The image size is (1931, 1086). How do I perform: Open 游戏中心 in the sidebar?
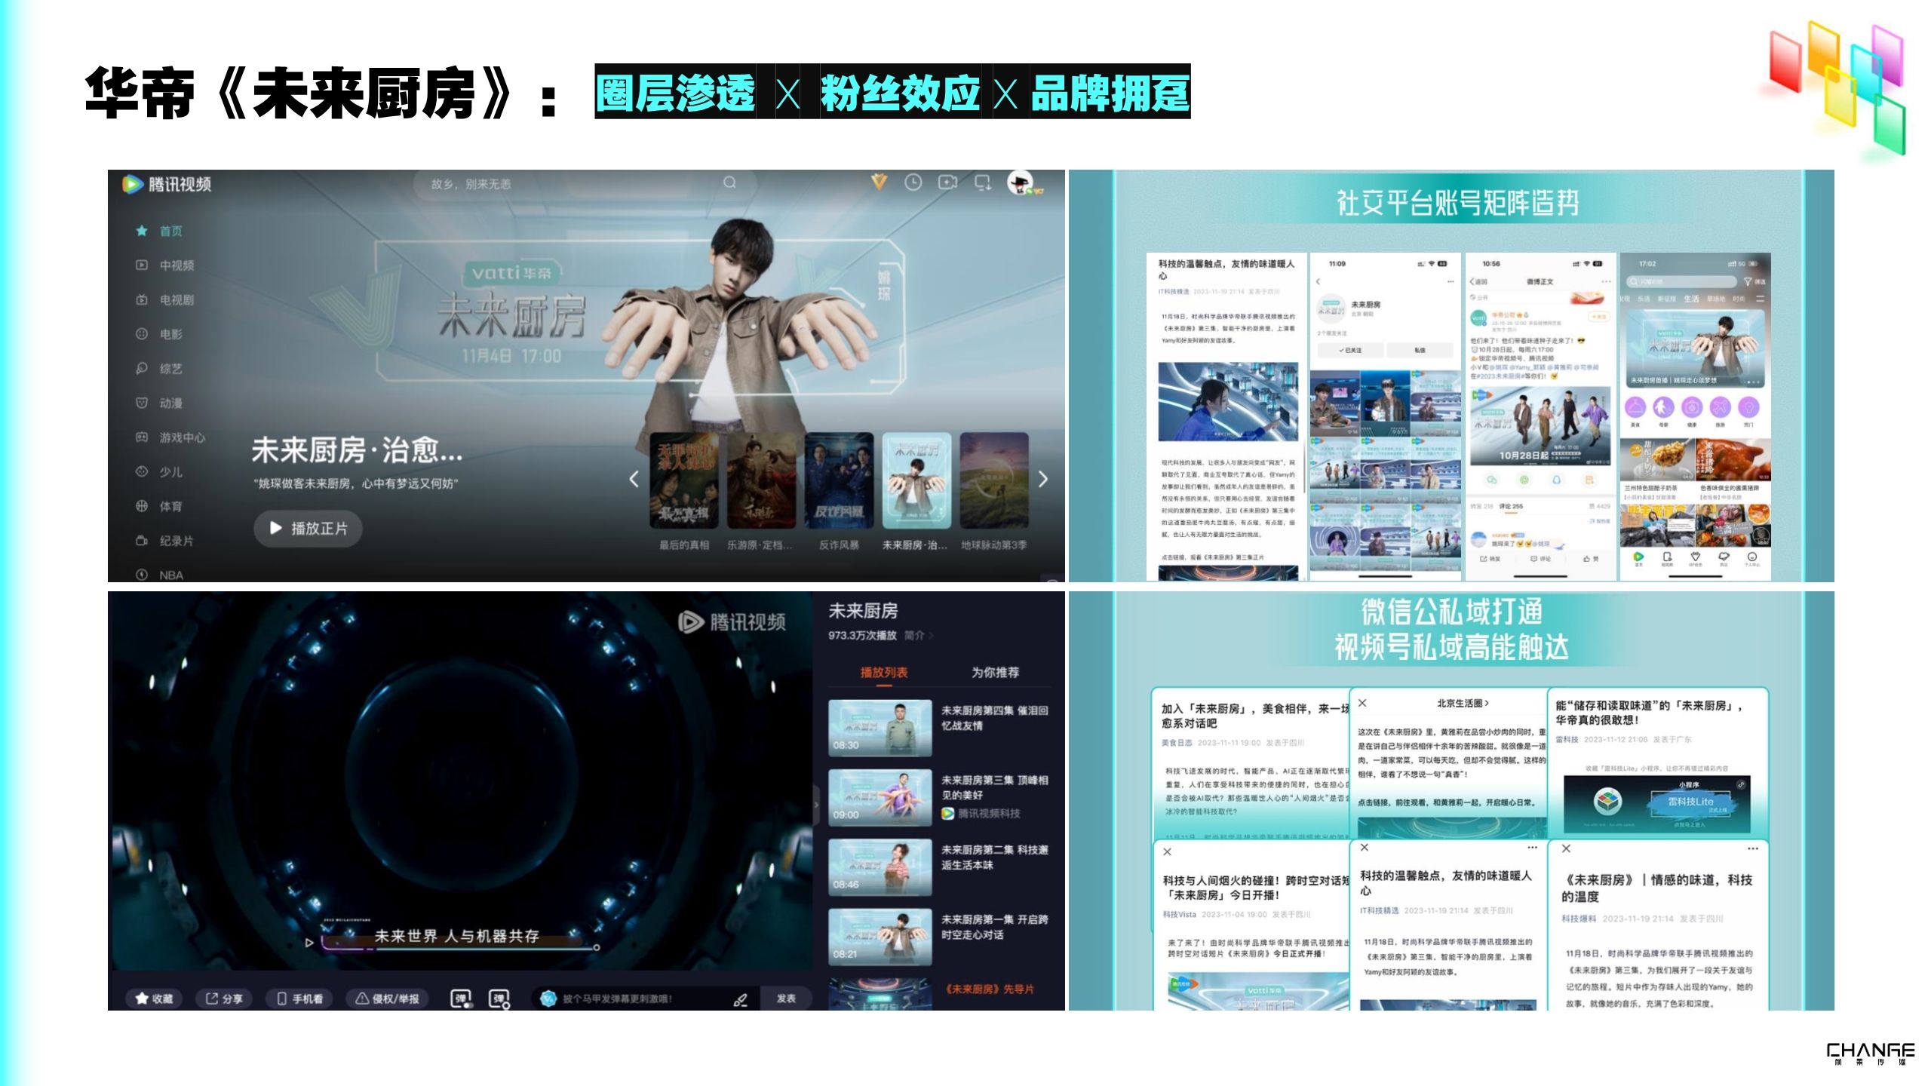pyautogui.click(x=170, y=437)
